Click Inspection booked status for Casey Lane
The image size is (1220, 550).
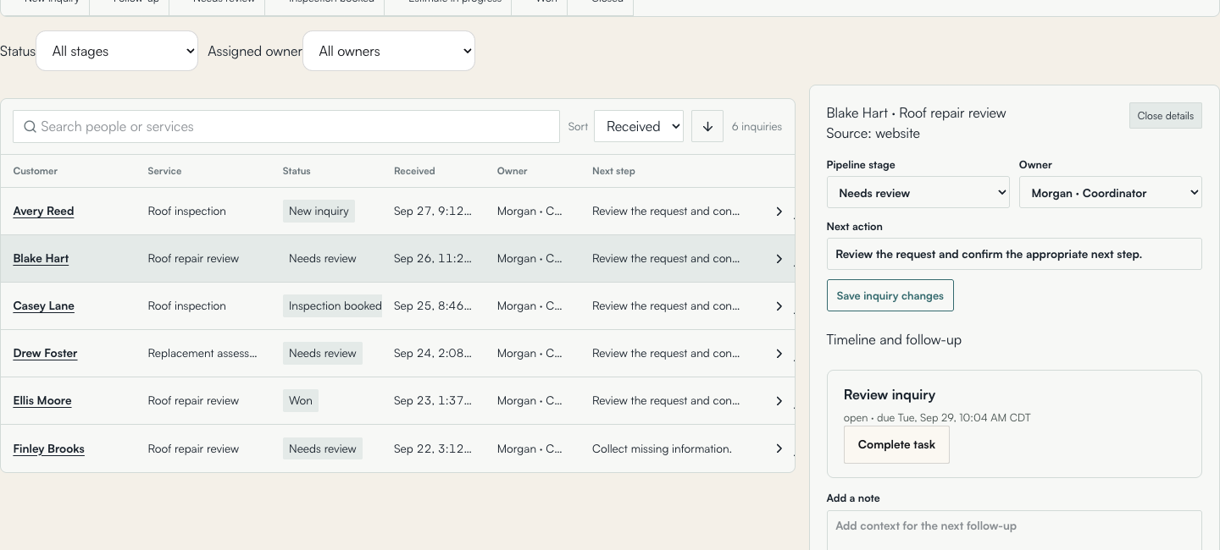(333, 306)
